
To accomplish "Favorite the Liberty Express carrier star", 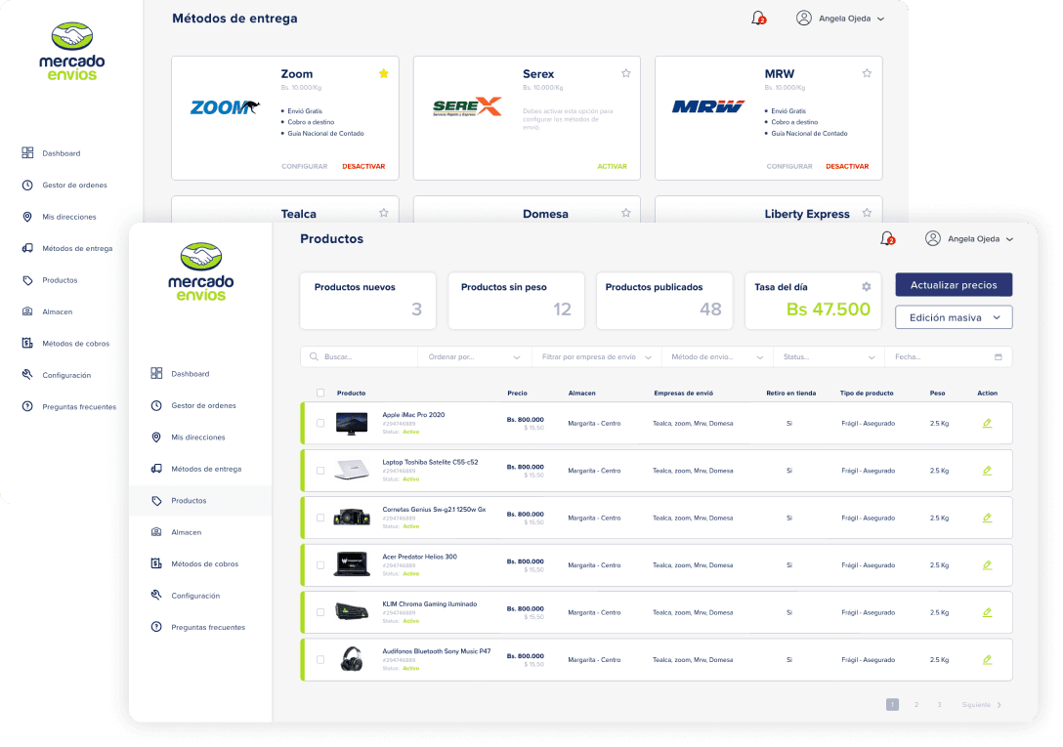I will click(867, 213).
